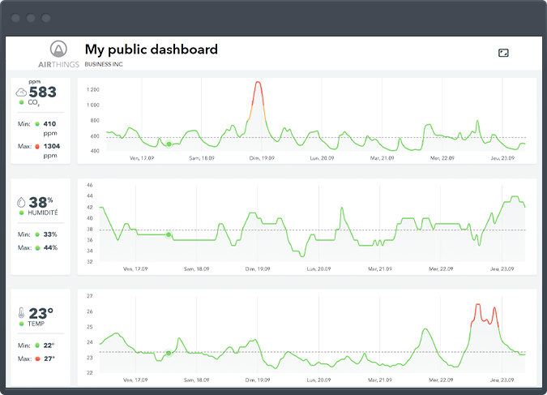
Task: Click the red dot beside Max 1304
Action: 37,146
